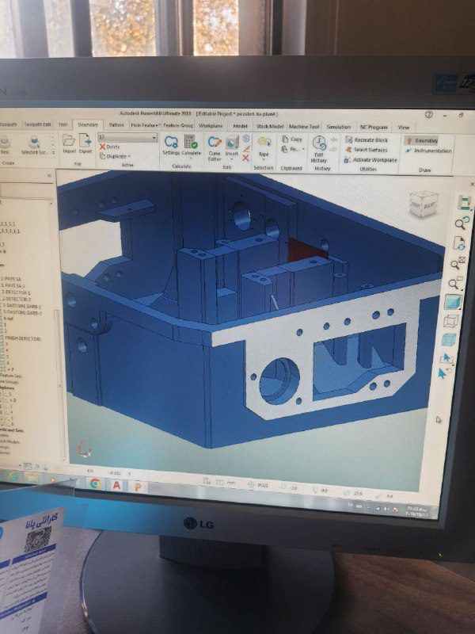Click the Calculate boundary icon
Image resolution: width=475 pixels, height=634 pixels.
192,144
